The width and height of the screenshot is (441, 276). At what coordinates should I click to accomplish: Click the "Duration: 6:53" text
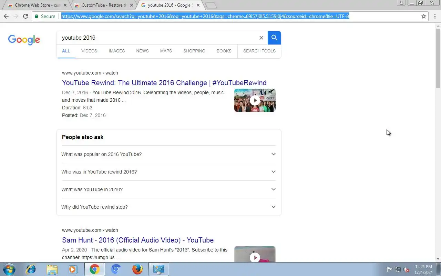(x=77, y=108)
